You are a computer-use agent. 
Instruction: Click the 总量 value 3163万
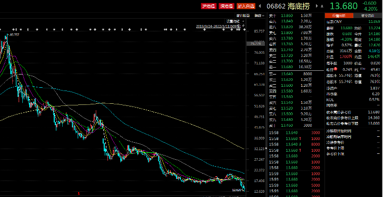point(346,51)
